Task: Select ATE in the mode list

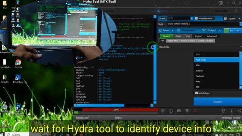Action: [x=217, y=87]
